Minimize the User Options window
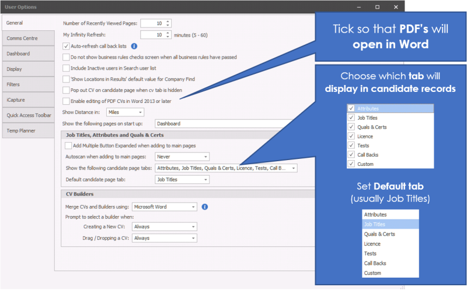The height and width of the screenshot is (291, 467). tap(359, 7)
